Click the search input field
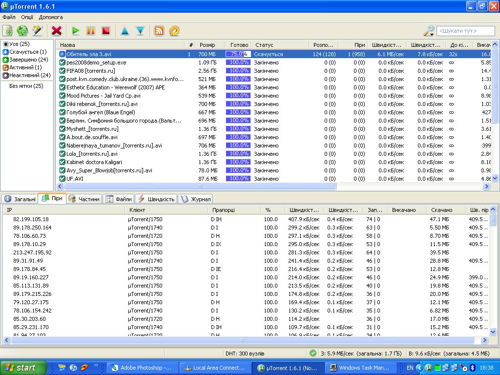 [x=465, y=31]
